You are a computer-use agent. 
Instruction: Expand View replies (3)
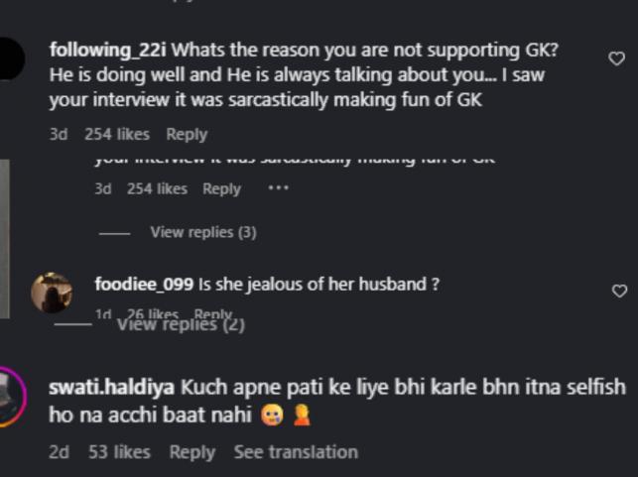tap(202, 232)
